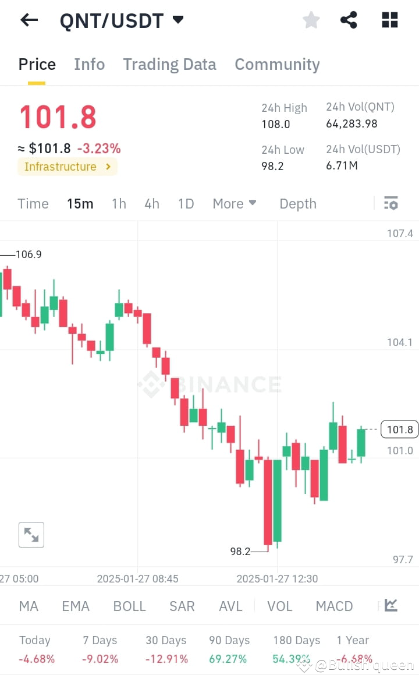419x678 pixels.
Task: Select the 1D timeframe
Action: [x=186, y=203]
